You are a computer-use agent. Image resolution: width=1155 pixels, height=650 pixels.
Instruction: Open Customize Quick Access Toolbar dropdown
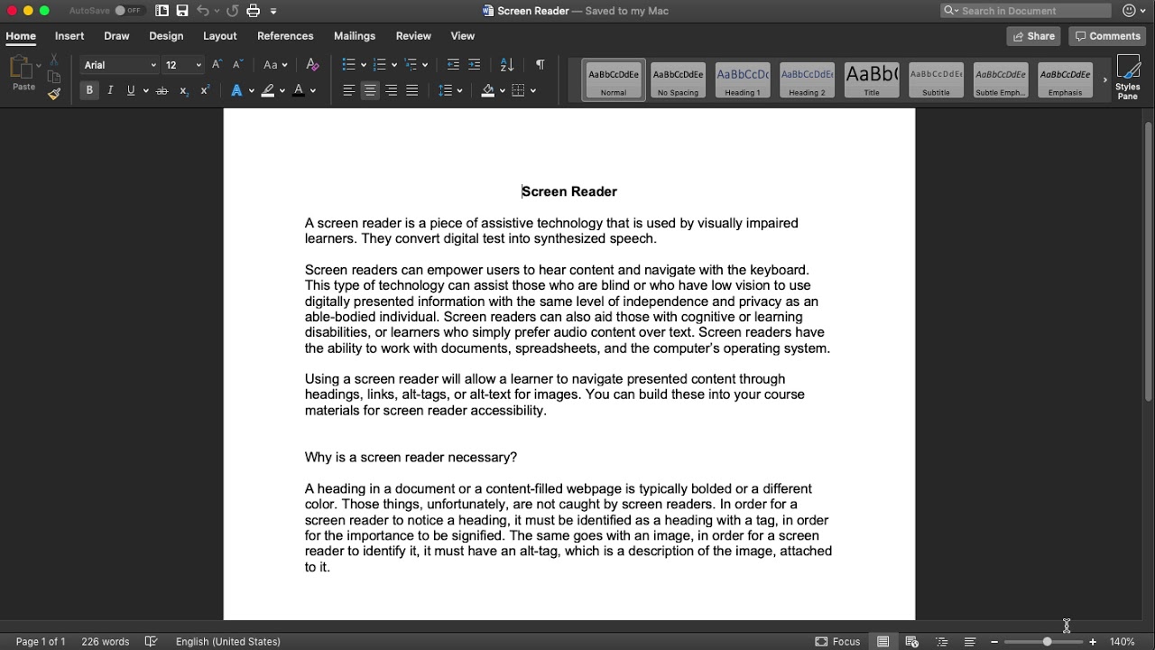[273, 11]
